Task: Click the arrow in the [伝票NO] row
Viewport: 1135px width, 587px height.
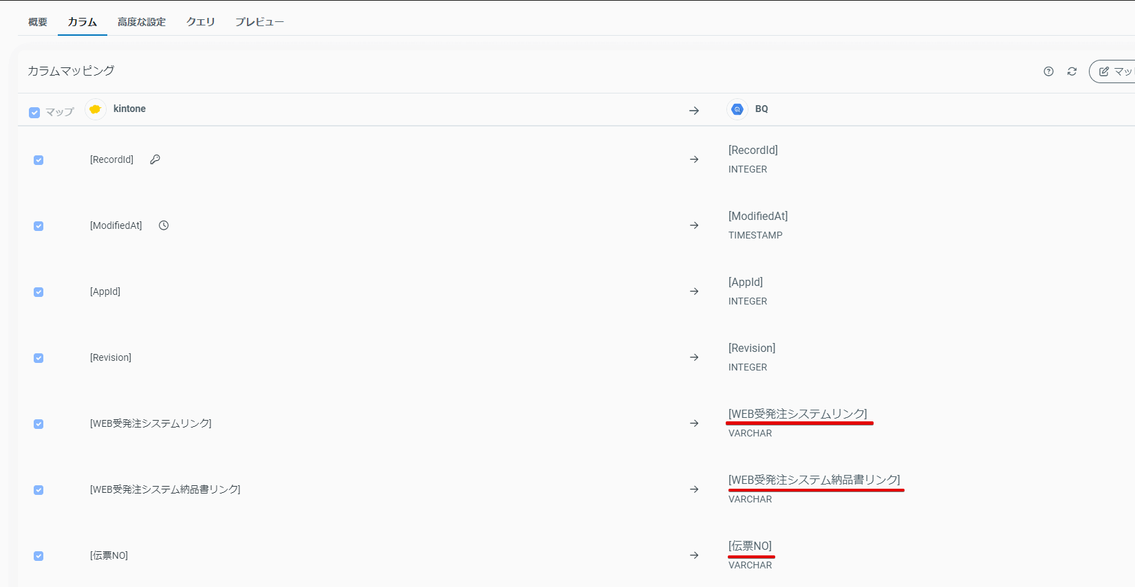Action: 694,555
